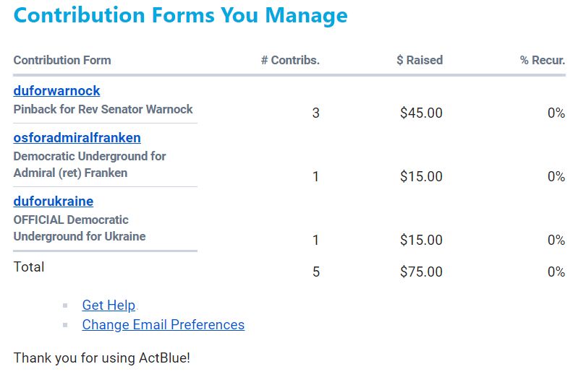The width and height of the screenshot is (578, 377).
Task: Click the $75.00 total raised amount
Action: tap(421, 272)
